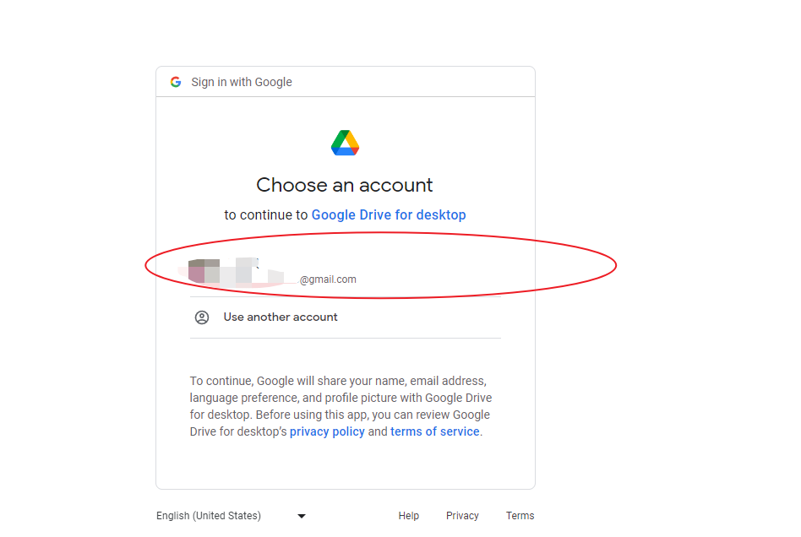Click Privacy in the footer
This screenshot has width=801, height=537.
[x=462, y=516]
